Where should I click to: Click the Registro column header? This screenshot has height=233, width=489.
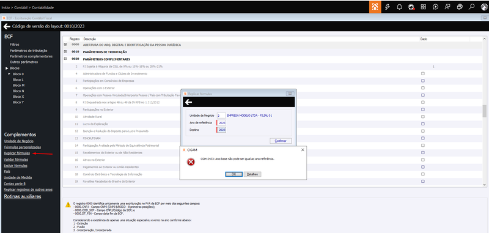tap(75, 39)
